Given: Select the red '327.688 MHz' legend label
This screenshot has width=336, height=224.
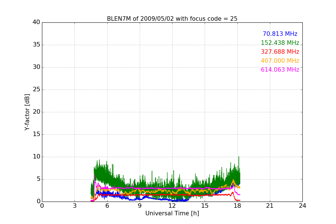Looking at the screenshot, I should tap(280, 52).
